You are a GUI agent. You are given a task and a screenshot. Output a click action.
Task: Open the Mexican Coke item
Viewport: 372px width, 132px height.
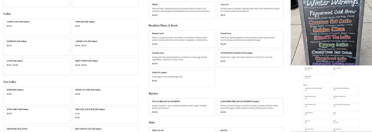click(105, 96)
